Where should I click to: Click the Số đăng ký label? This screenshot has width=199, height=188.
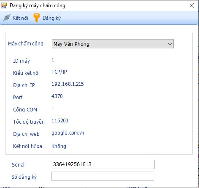(x=24, y=177)
